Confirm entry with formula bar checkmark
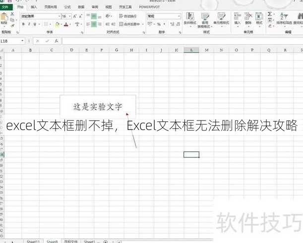The image size is (303, 243). coord(47,41)
